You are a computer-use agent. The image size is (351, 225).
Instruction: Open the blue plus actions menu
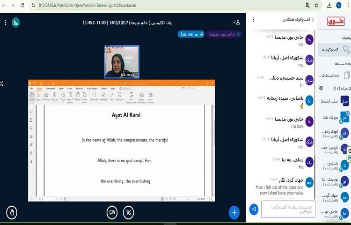[234, 212]
